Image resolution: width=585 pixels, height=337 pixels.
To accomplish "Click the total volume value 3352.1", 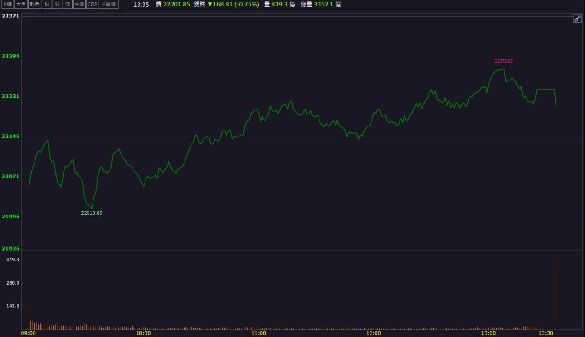I will click(324, 5).
